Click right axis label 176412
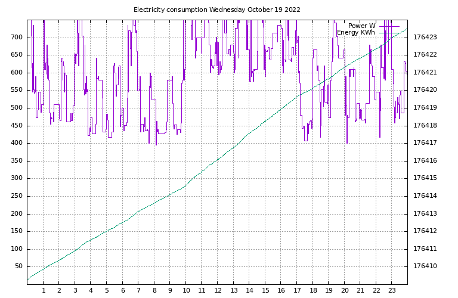The width and height of the screenshot is (458, 298). click(x=425, y=231)
